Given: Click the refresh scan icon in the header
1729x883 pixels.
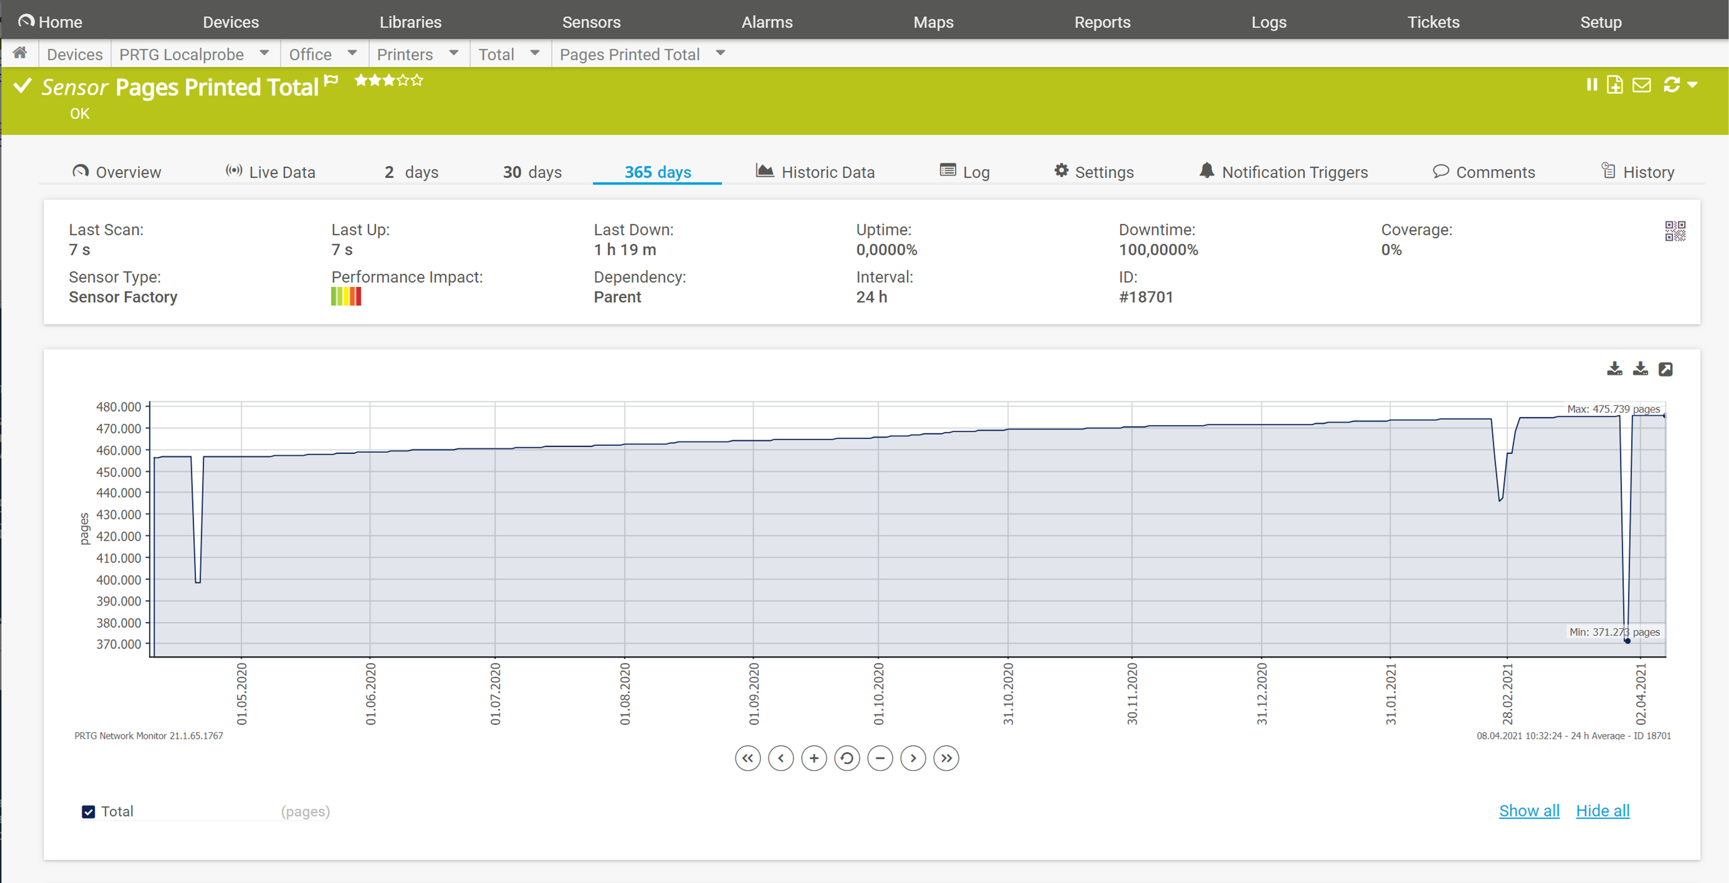Looking at the screenshot, I should (x=1671, y=84).
